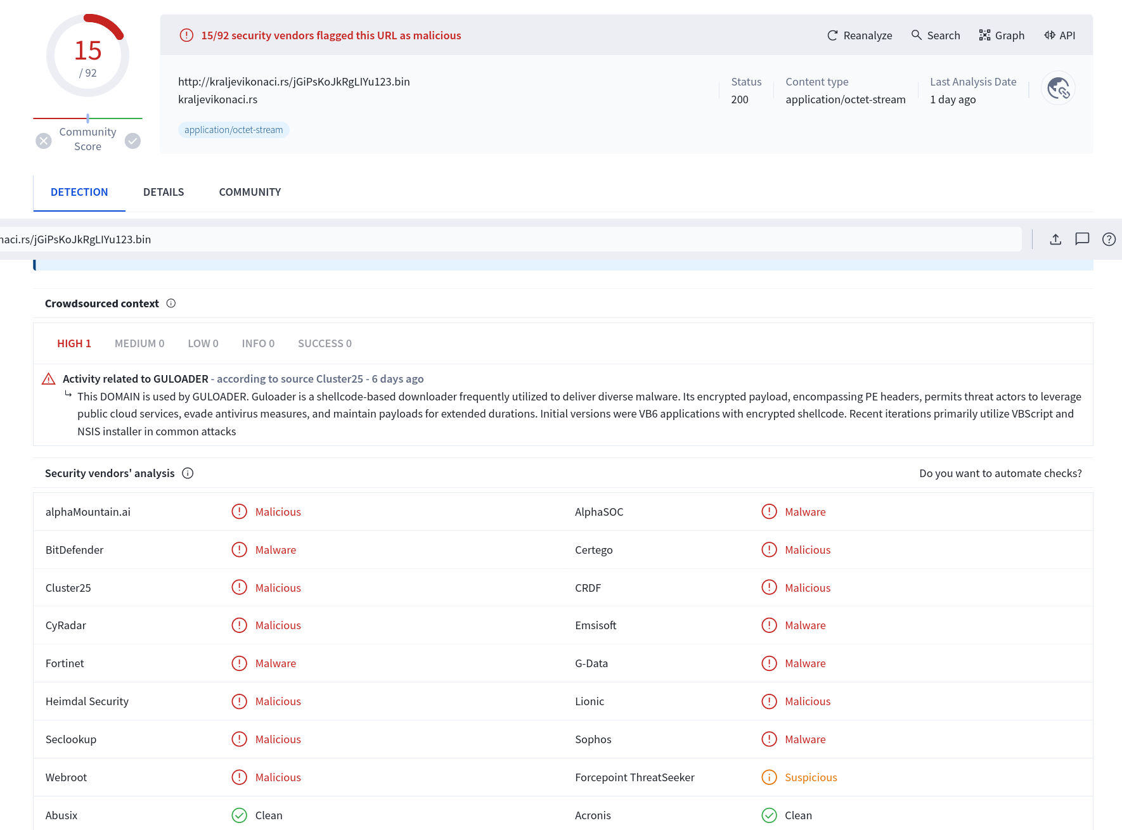Select the INFO 0 severity tab
Screen dimensions: 1122x830
coord(258,343)
